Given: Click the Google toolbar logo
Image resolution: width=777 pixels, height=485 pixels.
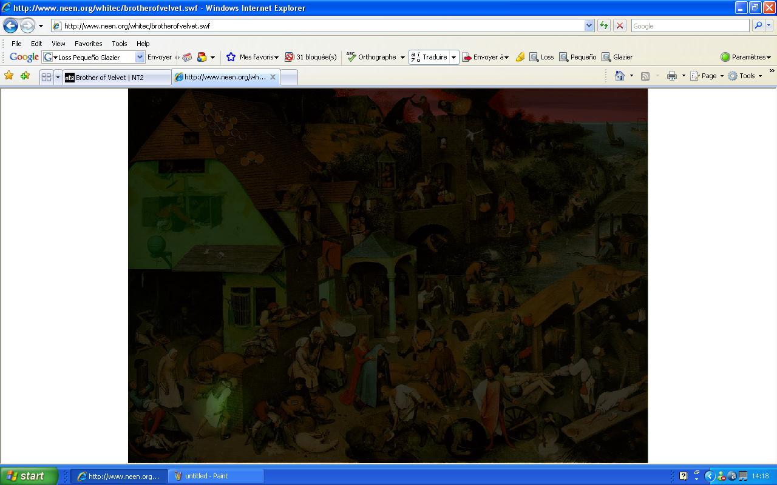Looking at the screenshot, I should coord(24,57).
